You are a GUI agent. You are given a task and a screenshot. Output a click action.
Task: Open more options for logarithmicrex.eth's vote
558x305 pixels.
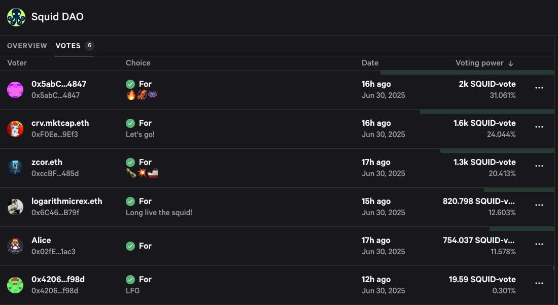click(539, 206)
